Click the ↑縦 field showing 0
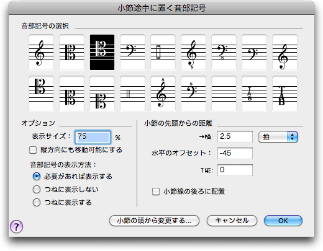 click(235, 170)
